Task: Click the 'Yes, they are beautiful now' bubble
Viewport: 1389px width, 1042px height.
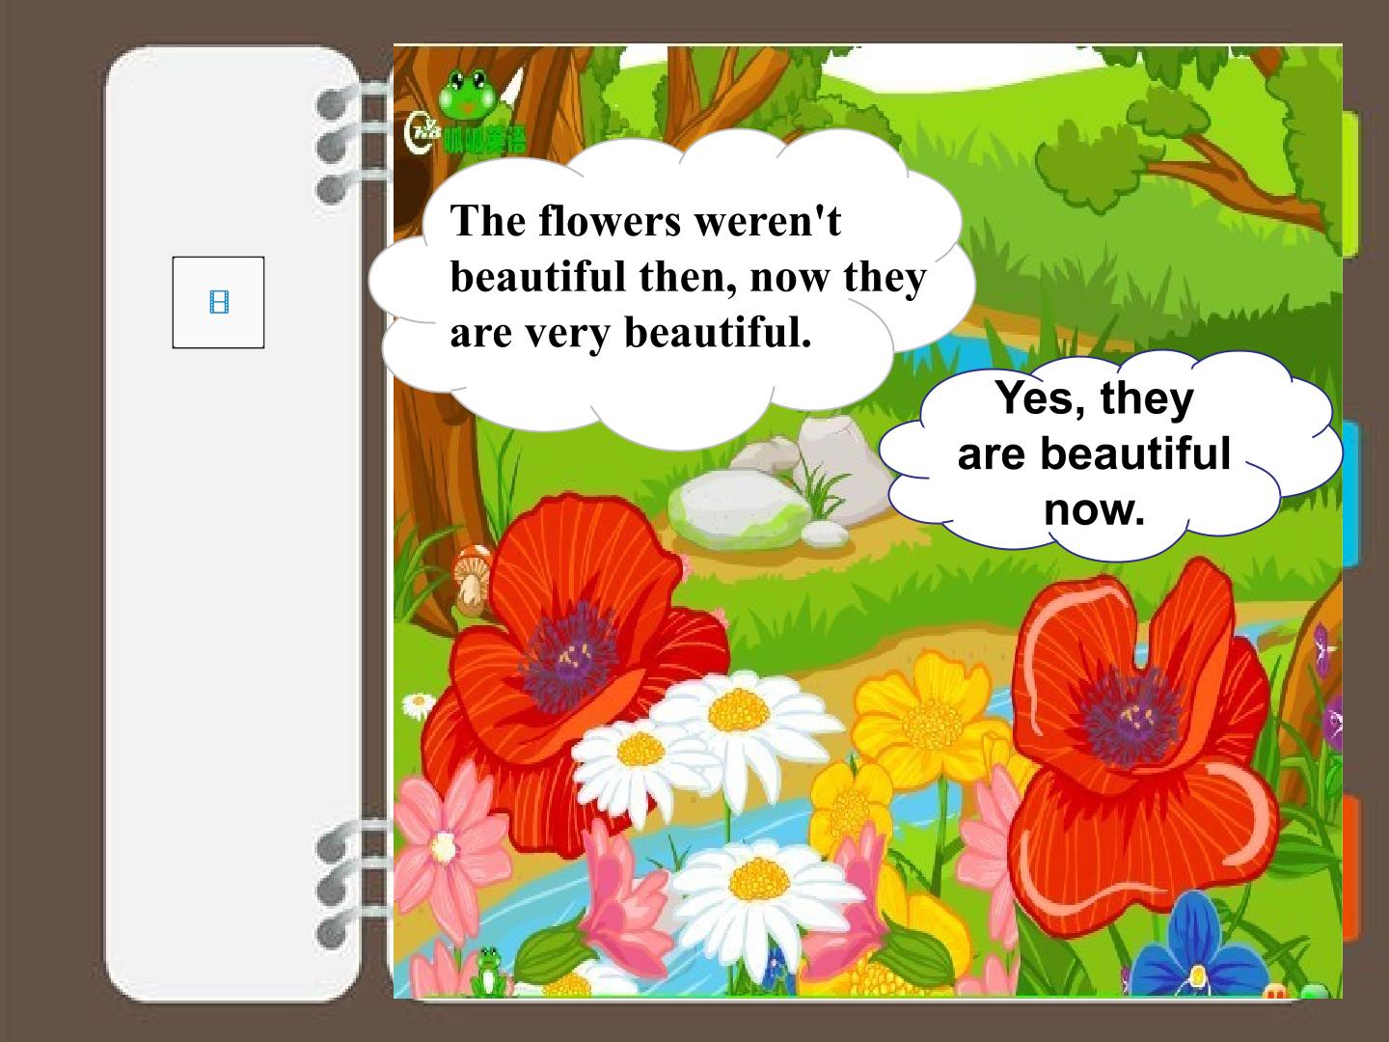Action: [x=1110, y=453]
